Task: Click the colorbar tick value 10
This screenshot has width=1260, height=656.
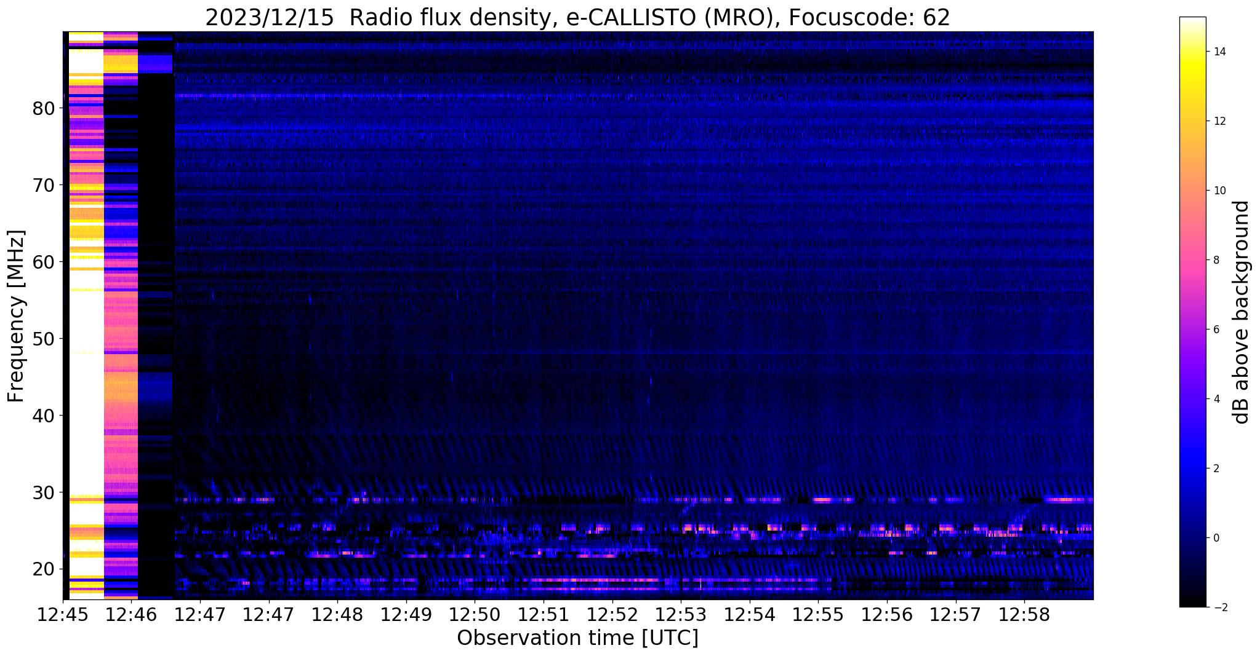Action: point(1219,191)
